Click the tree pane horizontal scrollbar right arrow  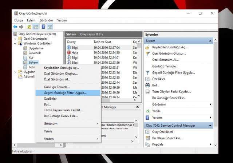tap(61, 145)
